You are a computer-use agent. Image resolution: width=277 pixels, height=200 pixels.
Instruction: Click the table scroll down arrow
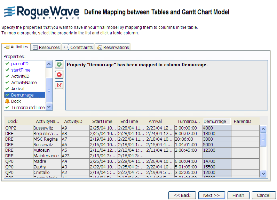(263, 174)
